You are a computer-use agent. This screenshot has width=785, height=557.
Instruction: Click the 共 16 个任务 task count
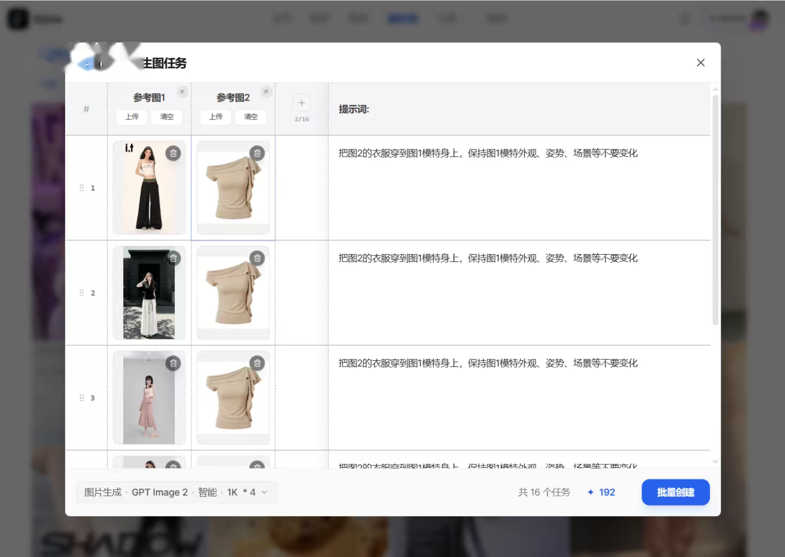[544, 492]
